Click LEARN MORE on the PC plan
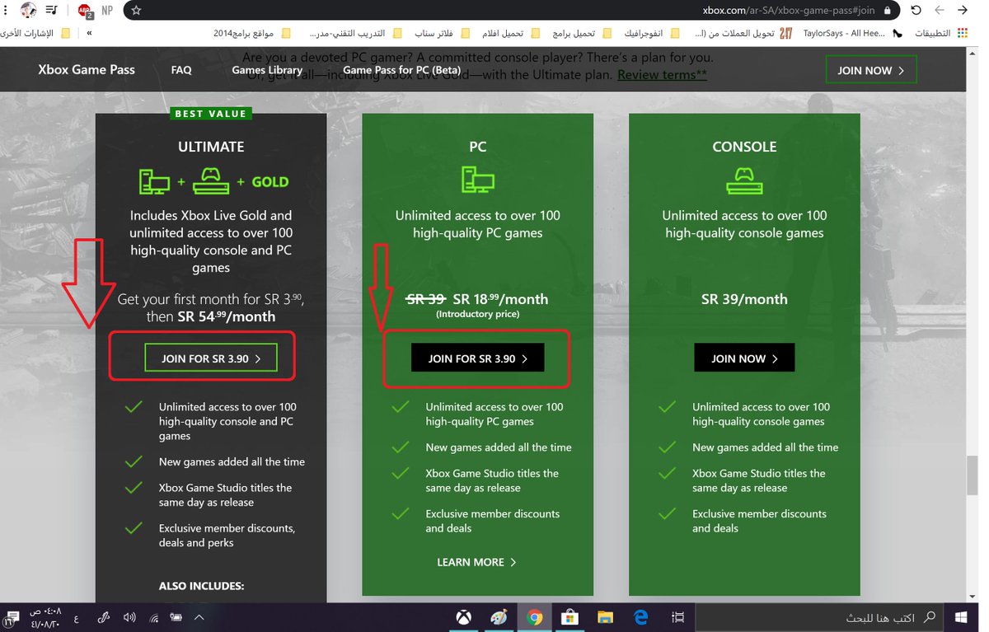Image resolution: width=989 pixels, height=632 pixels. [x=477, y=562]
